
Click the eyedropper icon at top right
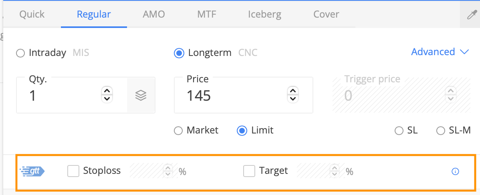point(472,14)
